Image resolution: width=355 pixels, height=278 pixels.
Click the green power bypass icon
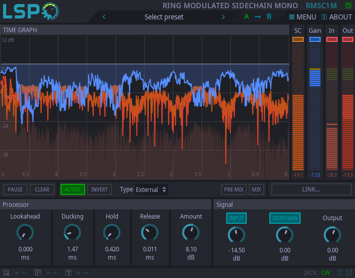tap(348, 5)
